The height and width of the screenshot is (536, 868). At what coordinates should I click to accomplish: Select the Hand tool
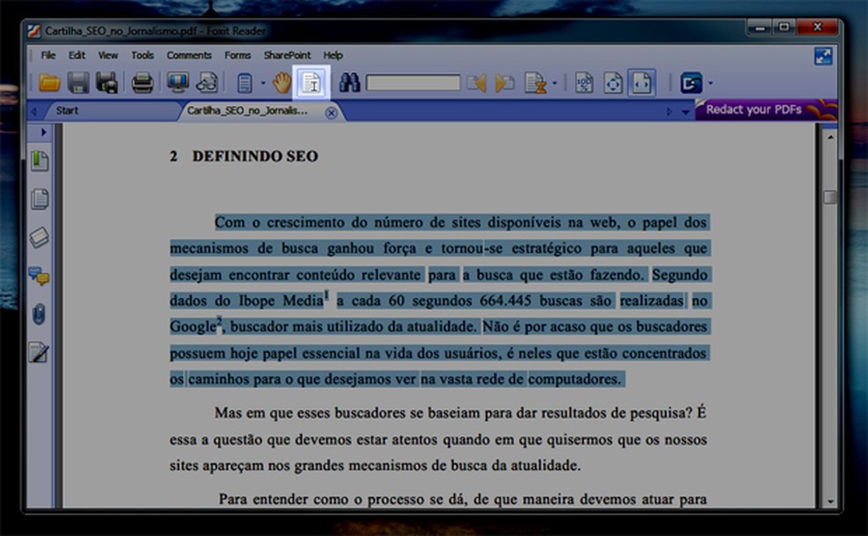click(281, 83)
